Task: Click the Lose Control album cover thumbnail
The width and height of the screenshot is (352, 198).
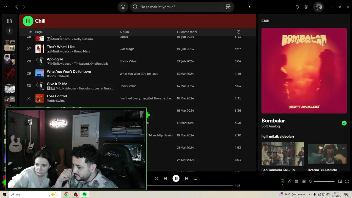Action: 40,98
